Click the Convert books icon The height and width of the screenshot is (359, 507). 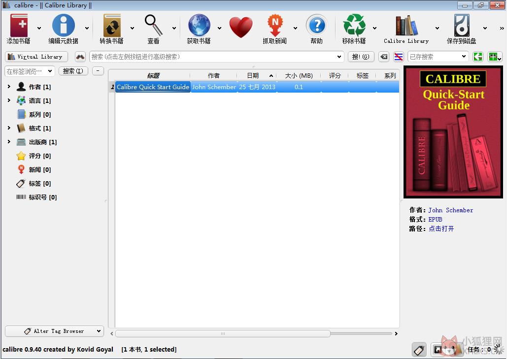112,25
